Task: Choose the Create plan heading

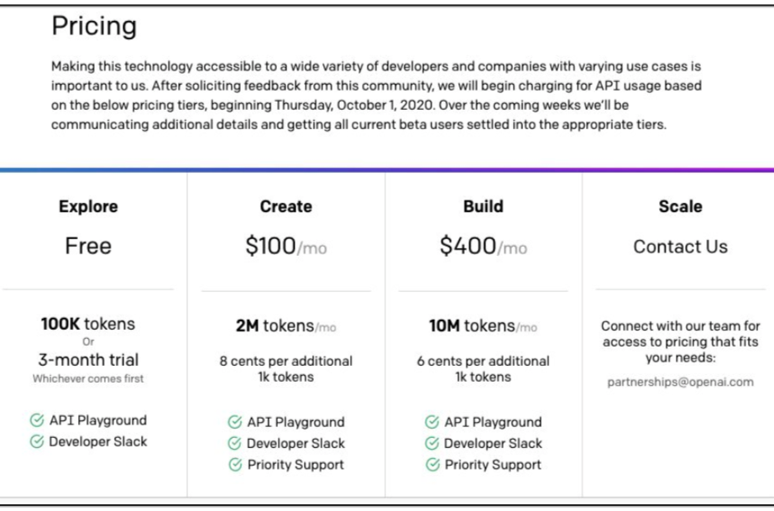Action: (x=285, y=206)
